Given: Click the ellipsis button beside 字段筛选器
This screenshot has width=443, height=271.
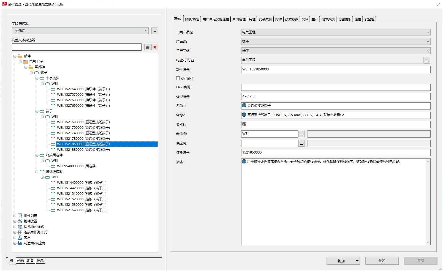Looking at the screenshot, I should [155, 31].
